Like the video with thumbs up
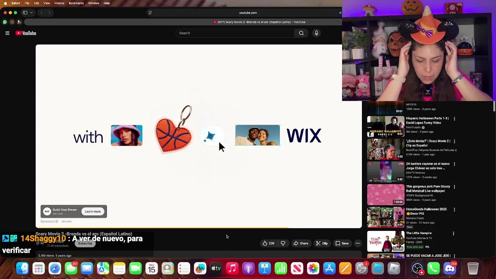496x279 pixels. click(268, 243)
